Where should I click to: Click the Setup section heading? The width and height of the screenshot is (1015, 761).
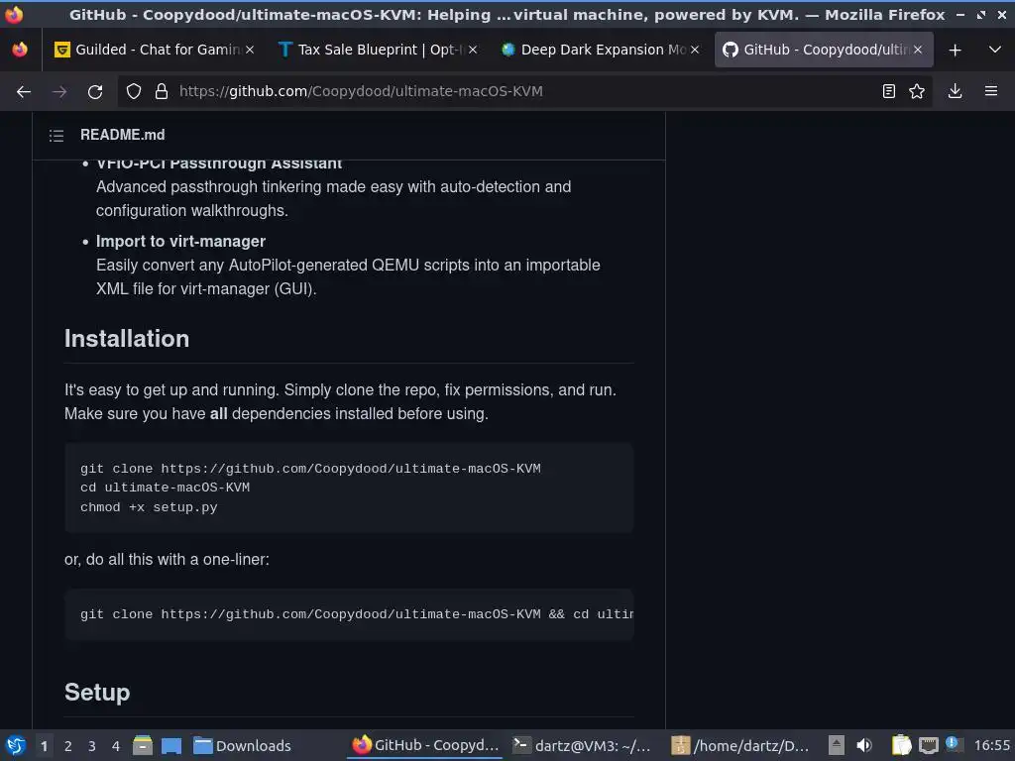click(x=97, y=693)
